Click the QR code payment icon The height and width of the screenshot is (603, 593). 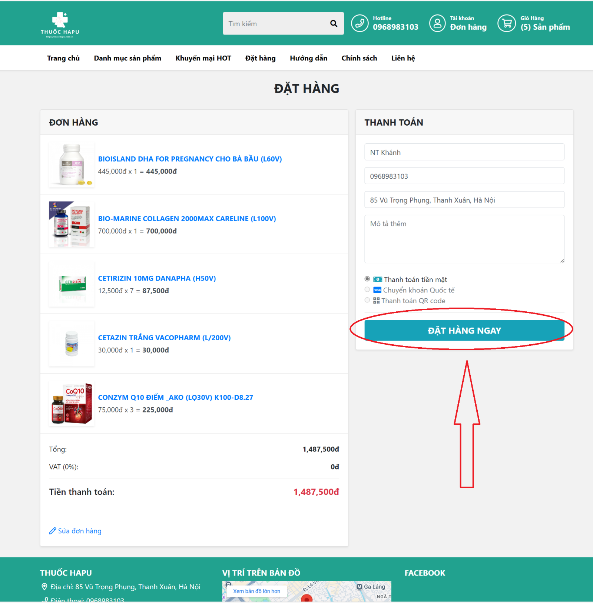click(376, 301)
